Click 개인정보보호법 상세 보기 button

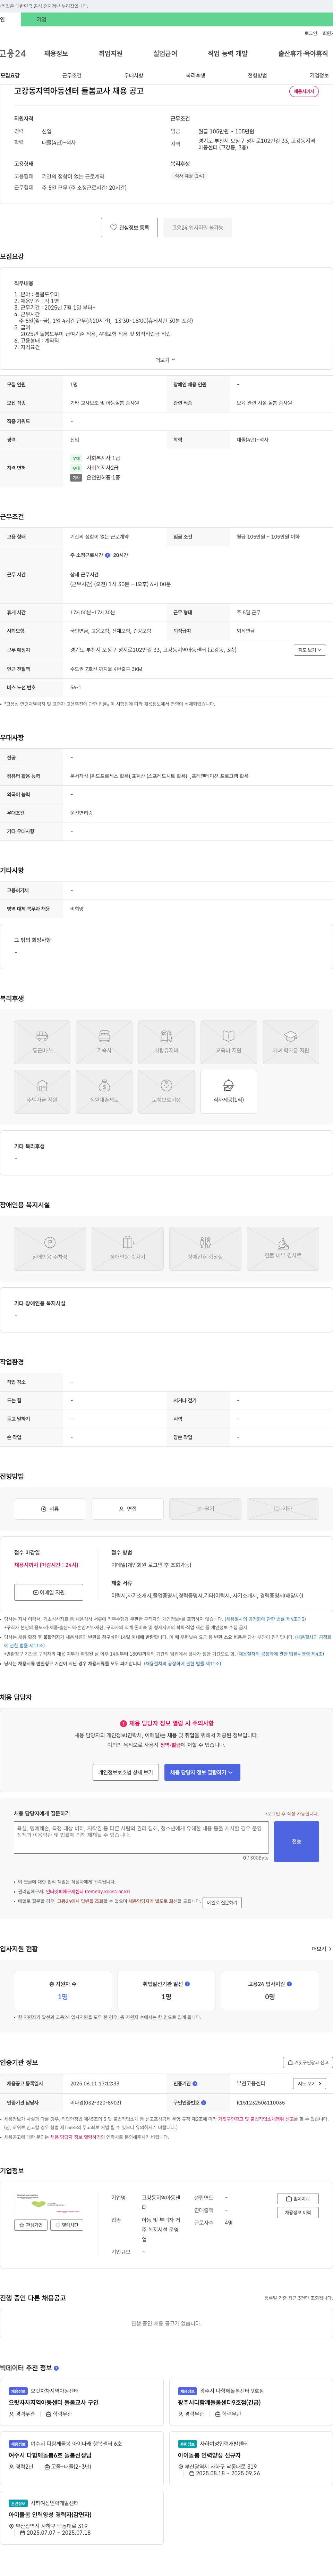coord(126,1772)
